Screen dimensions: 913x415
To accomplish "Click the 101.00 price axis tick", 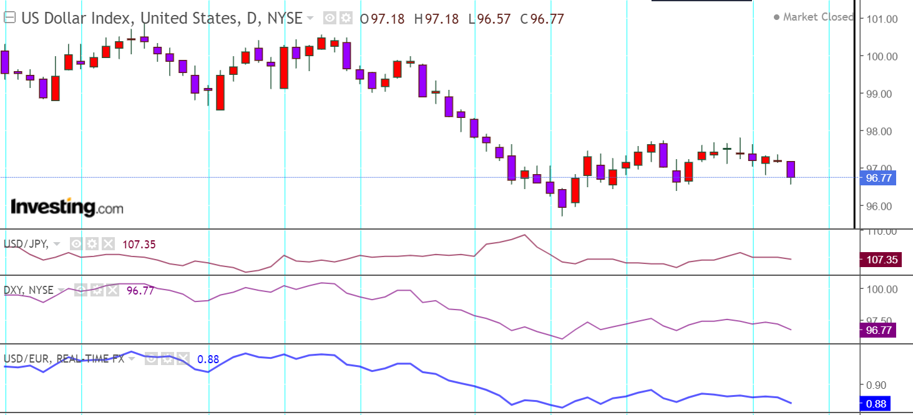I will (x=882, y=19).
